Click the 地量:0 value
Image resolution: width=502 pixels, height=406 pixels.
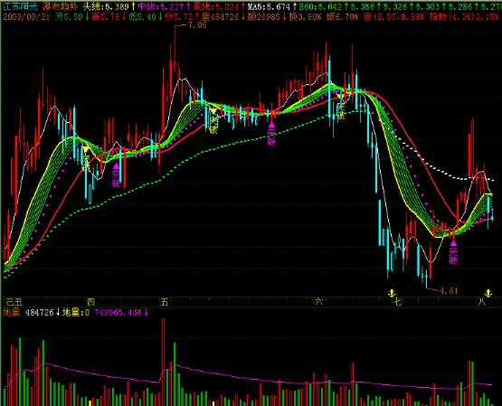pos(76,312)
